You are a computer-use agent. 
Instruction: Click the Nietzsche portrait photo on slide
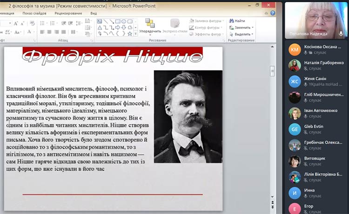tap(188, 116)
